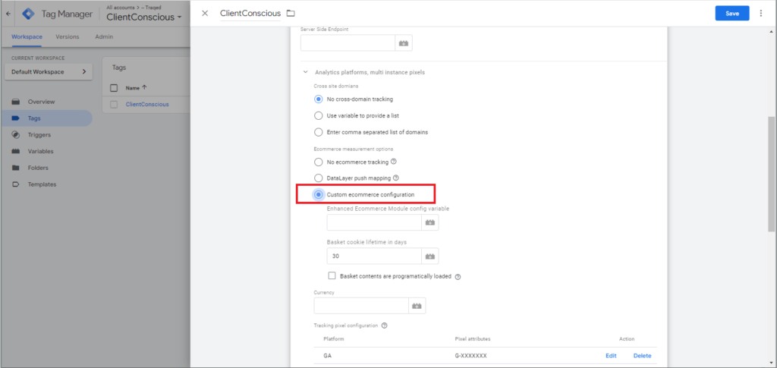Enable Basket contents are programatically loaded checkbox
This screenshot has height=368, width=777.
[x=332, y=276]
